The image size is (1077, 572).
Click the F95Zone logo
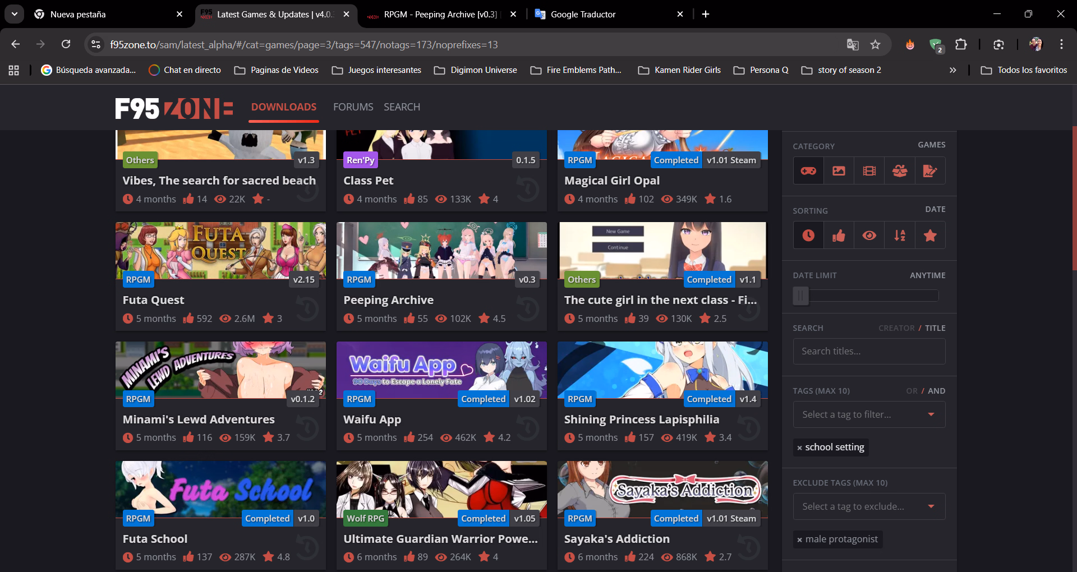[174, 108]
